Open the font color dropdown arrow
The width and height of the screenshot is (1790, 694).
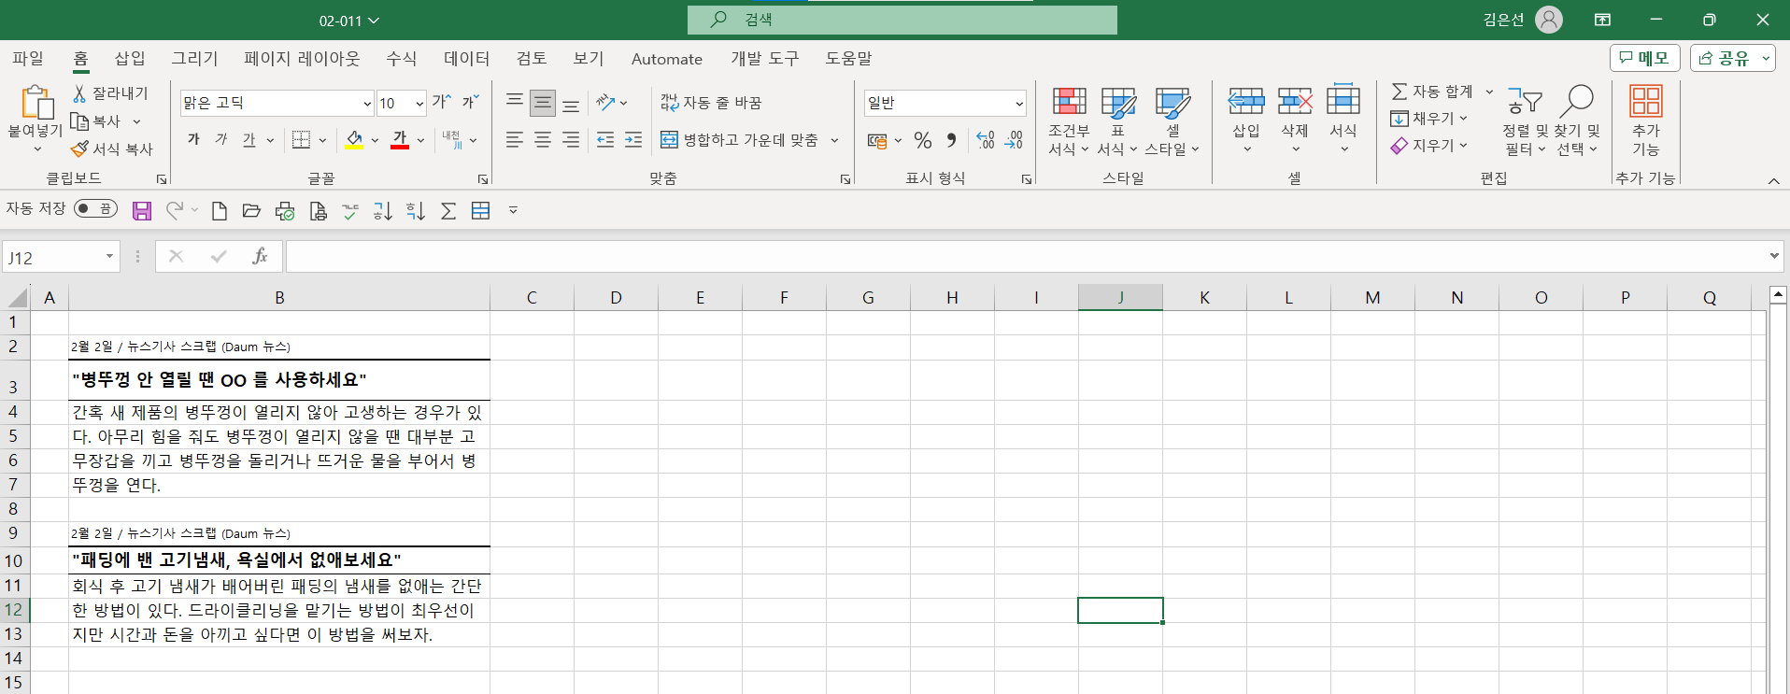(x=420, y=140)
